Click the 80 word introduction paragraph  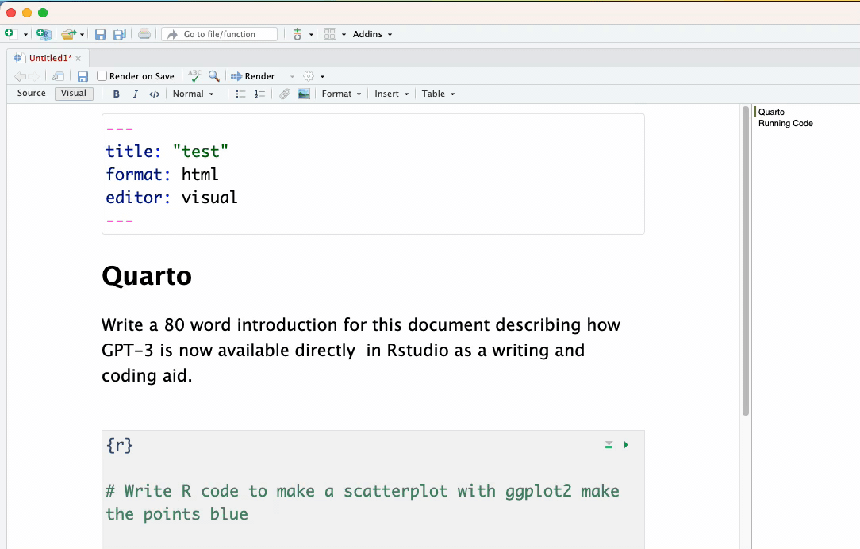coord(361,350)
